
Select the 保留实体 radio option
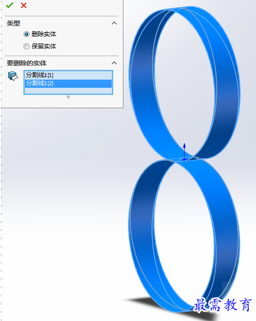tap(27, 46)
